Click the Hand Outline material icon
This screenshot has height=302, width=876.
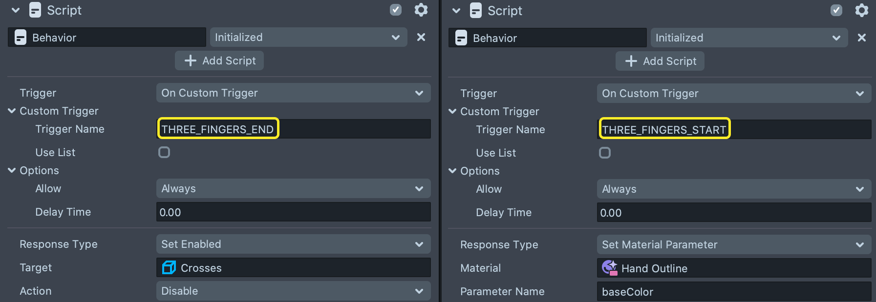[x=609, y=268]
